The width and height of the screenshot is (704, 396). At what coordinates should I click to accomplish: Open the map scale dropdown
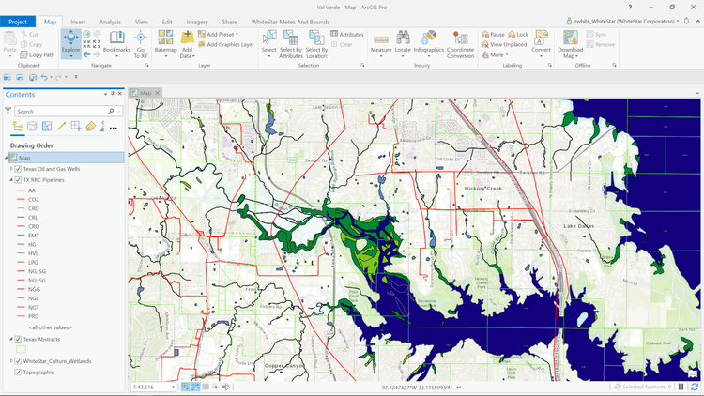pyautogui.click(x=173, y=387)
